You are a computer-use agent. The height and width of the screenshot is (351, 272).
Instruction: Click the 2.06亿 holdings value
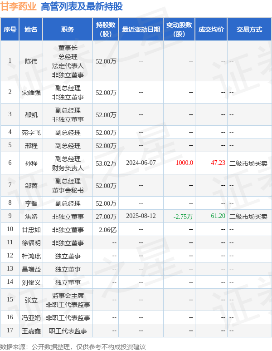[108, 230]
